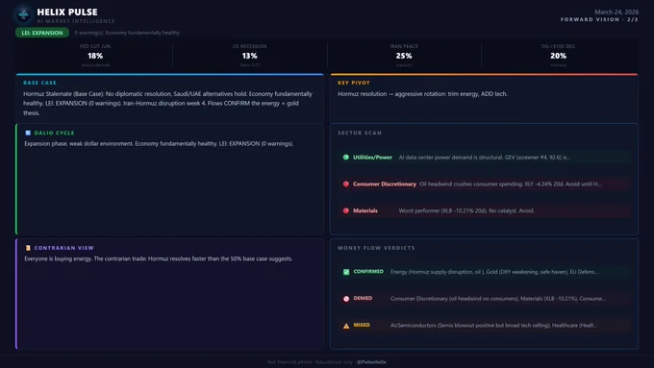Select the Consumer Discretionary sector label

point(384,184)
